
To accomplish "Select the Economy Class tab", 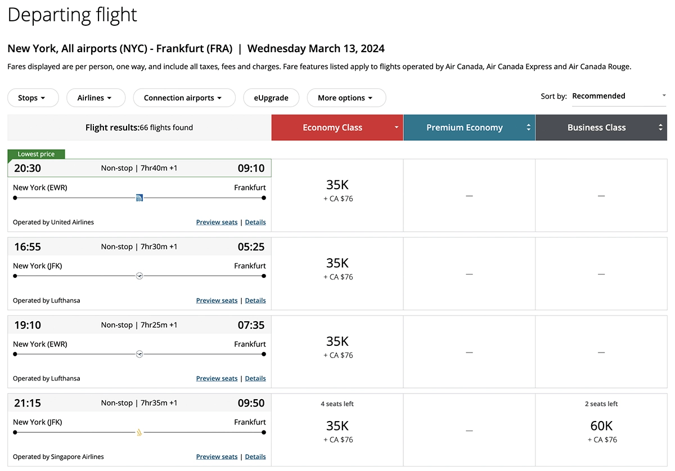I will (332, 127).
